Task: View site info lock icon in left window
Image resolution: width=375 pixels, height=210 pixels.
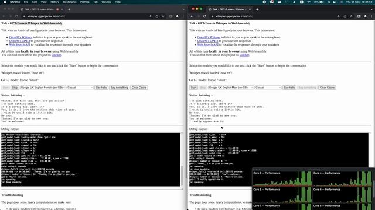Action: [x=24, y=16]
